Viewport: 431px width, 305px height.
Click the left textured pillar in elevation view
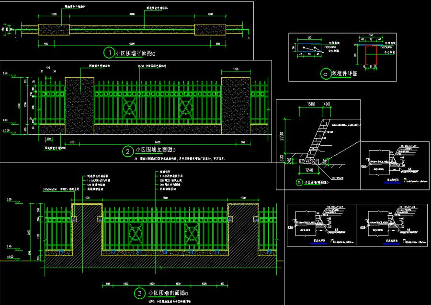(x=79, y=106)
